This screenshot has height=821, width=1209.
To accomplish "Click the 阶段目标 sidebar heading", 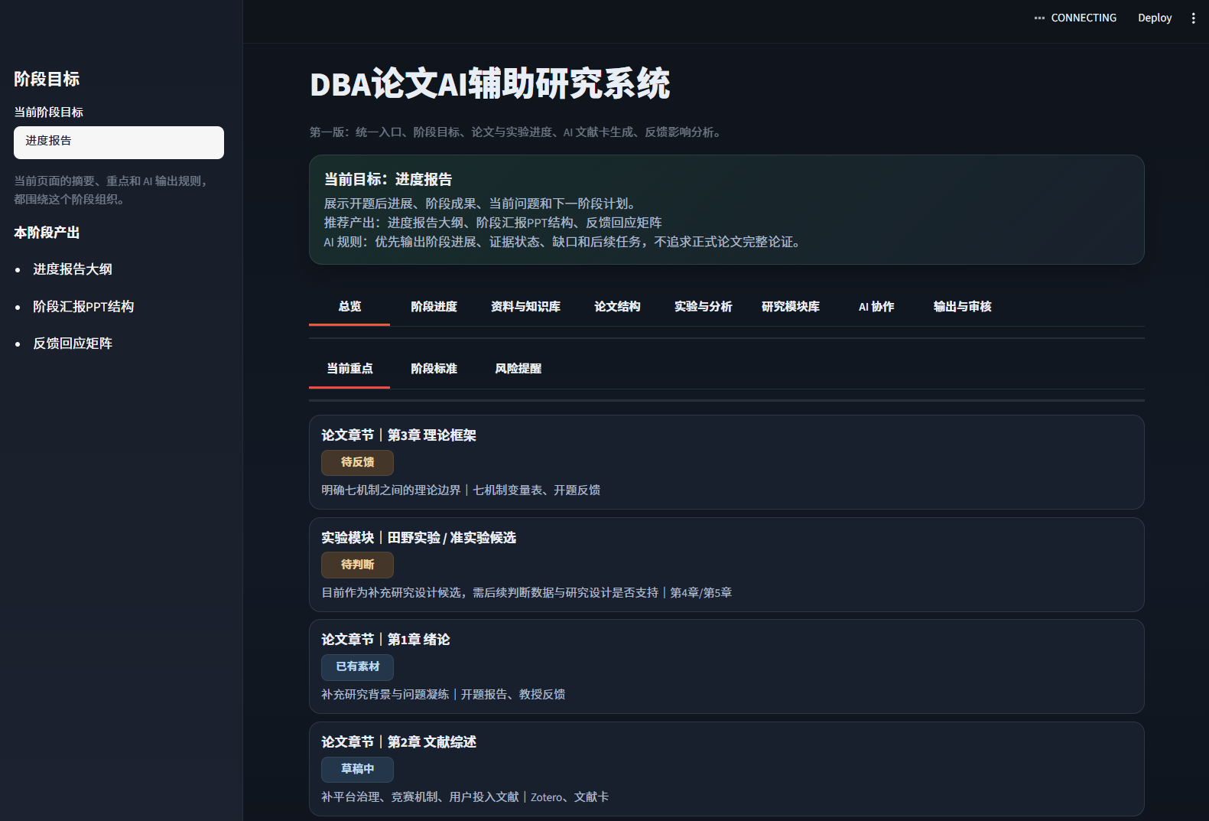I will [47, 79].
